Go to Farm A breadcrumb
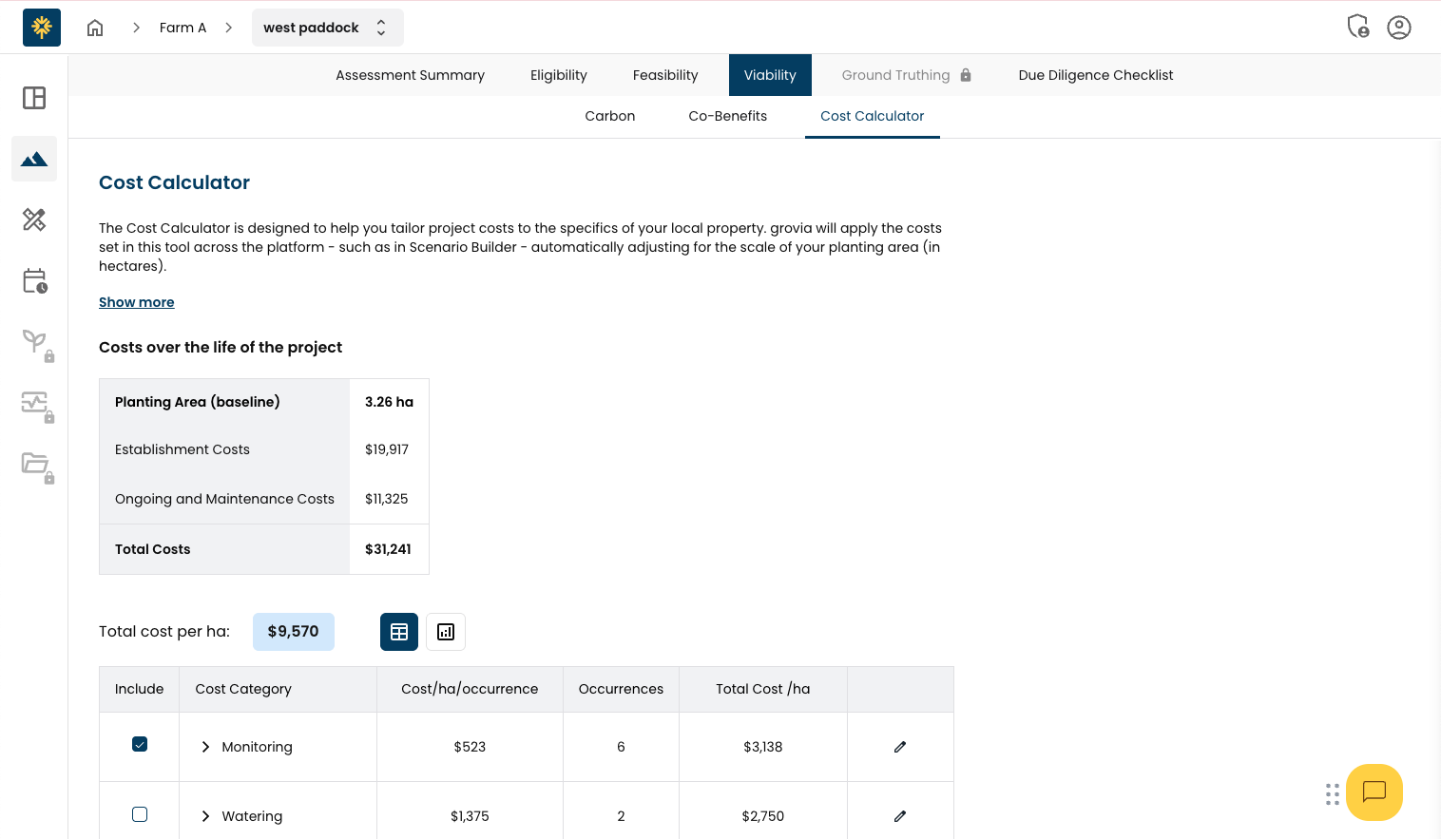This screenshot has height=839, width=1441. [x=183, y=28]
